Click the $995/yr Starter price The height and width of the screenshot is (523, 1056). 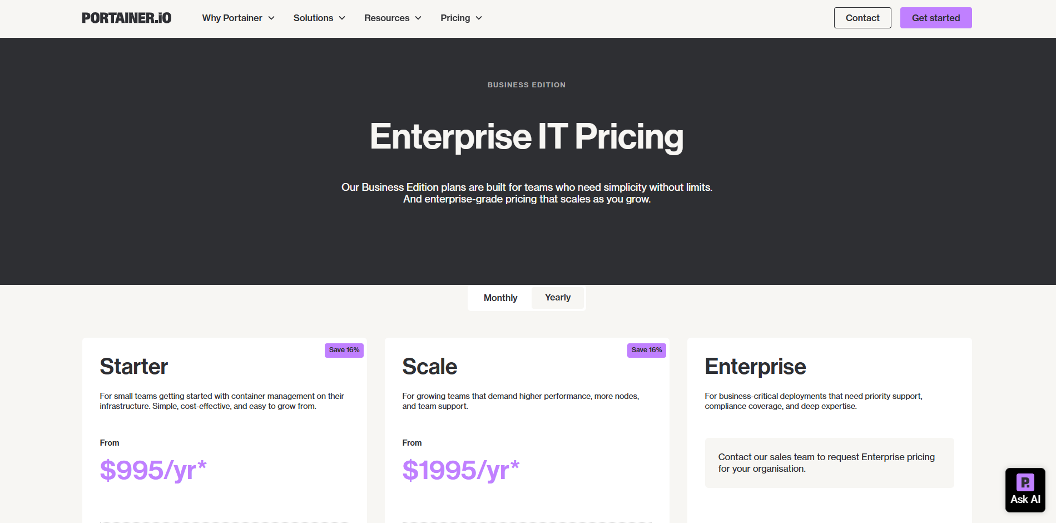click(153, 470)
